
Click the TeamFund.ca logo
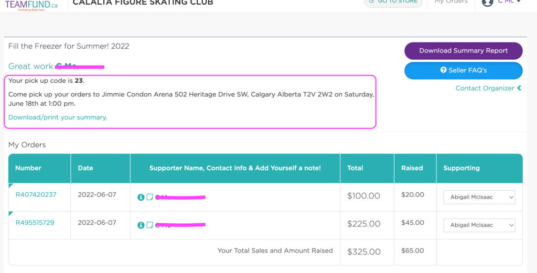[31, 5]
